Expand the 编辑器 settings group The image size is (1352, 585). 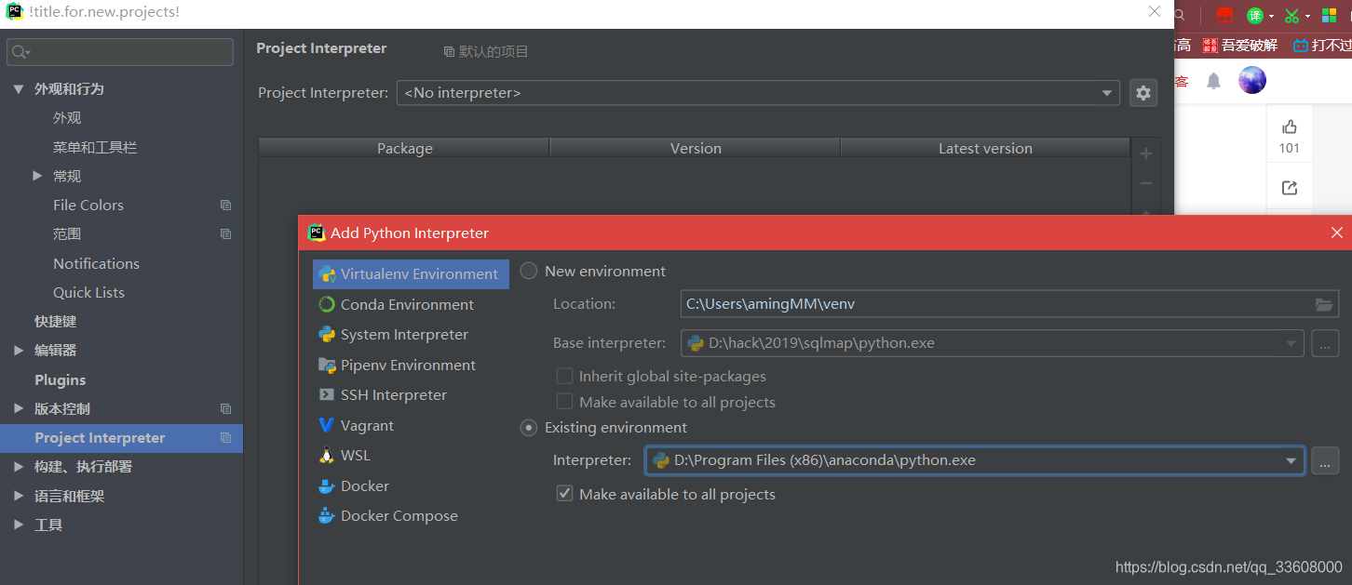point(18,351)
